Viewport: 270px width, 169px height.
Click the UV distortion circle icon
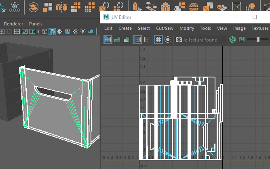pyautogui.click(x=168, y=40)
